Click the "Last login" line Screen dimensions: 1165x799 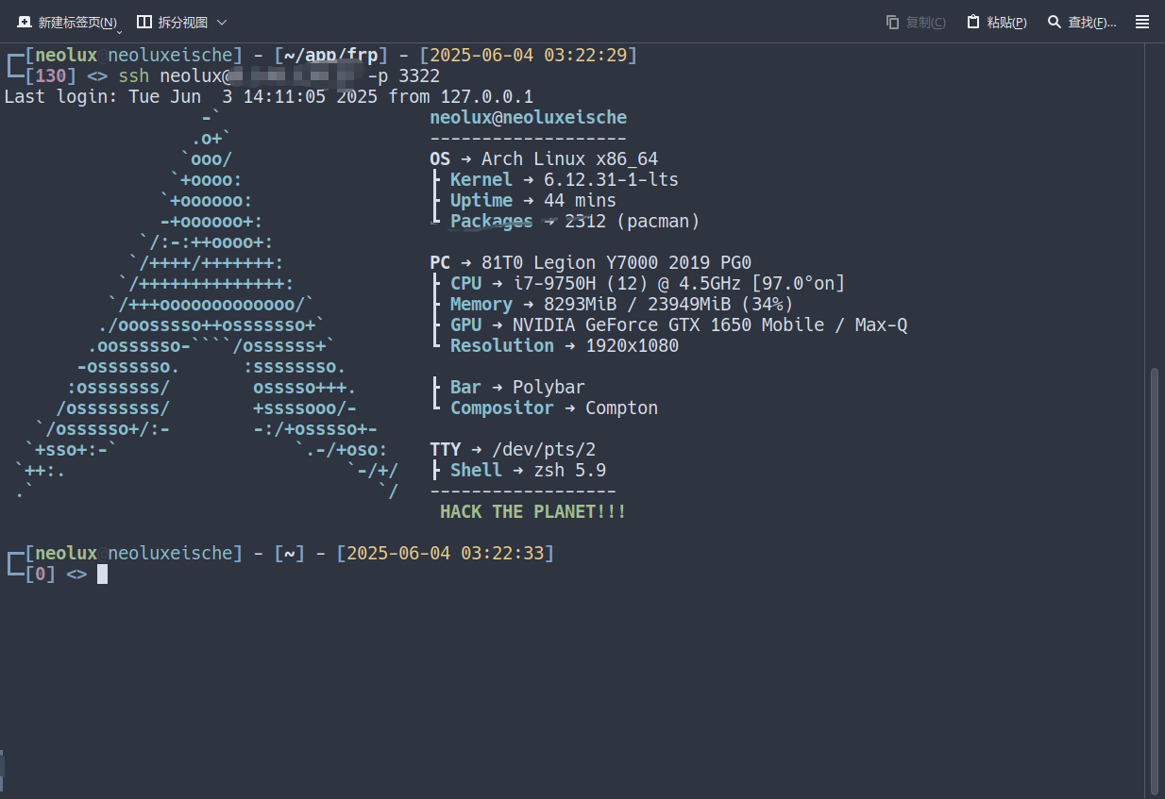pos(269,97)
